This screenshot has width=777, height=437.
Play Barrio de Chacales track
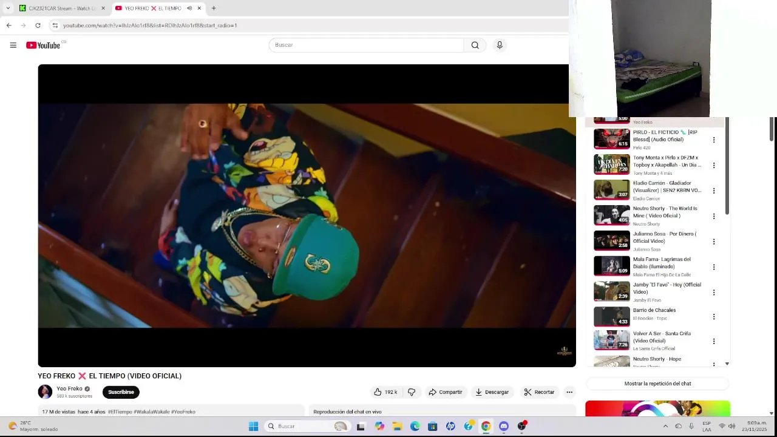[611, 316]
